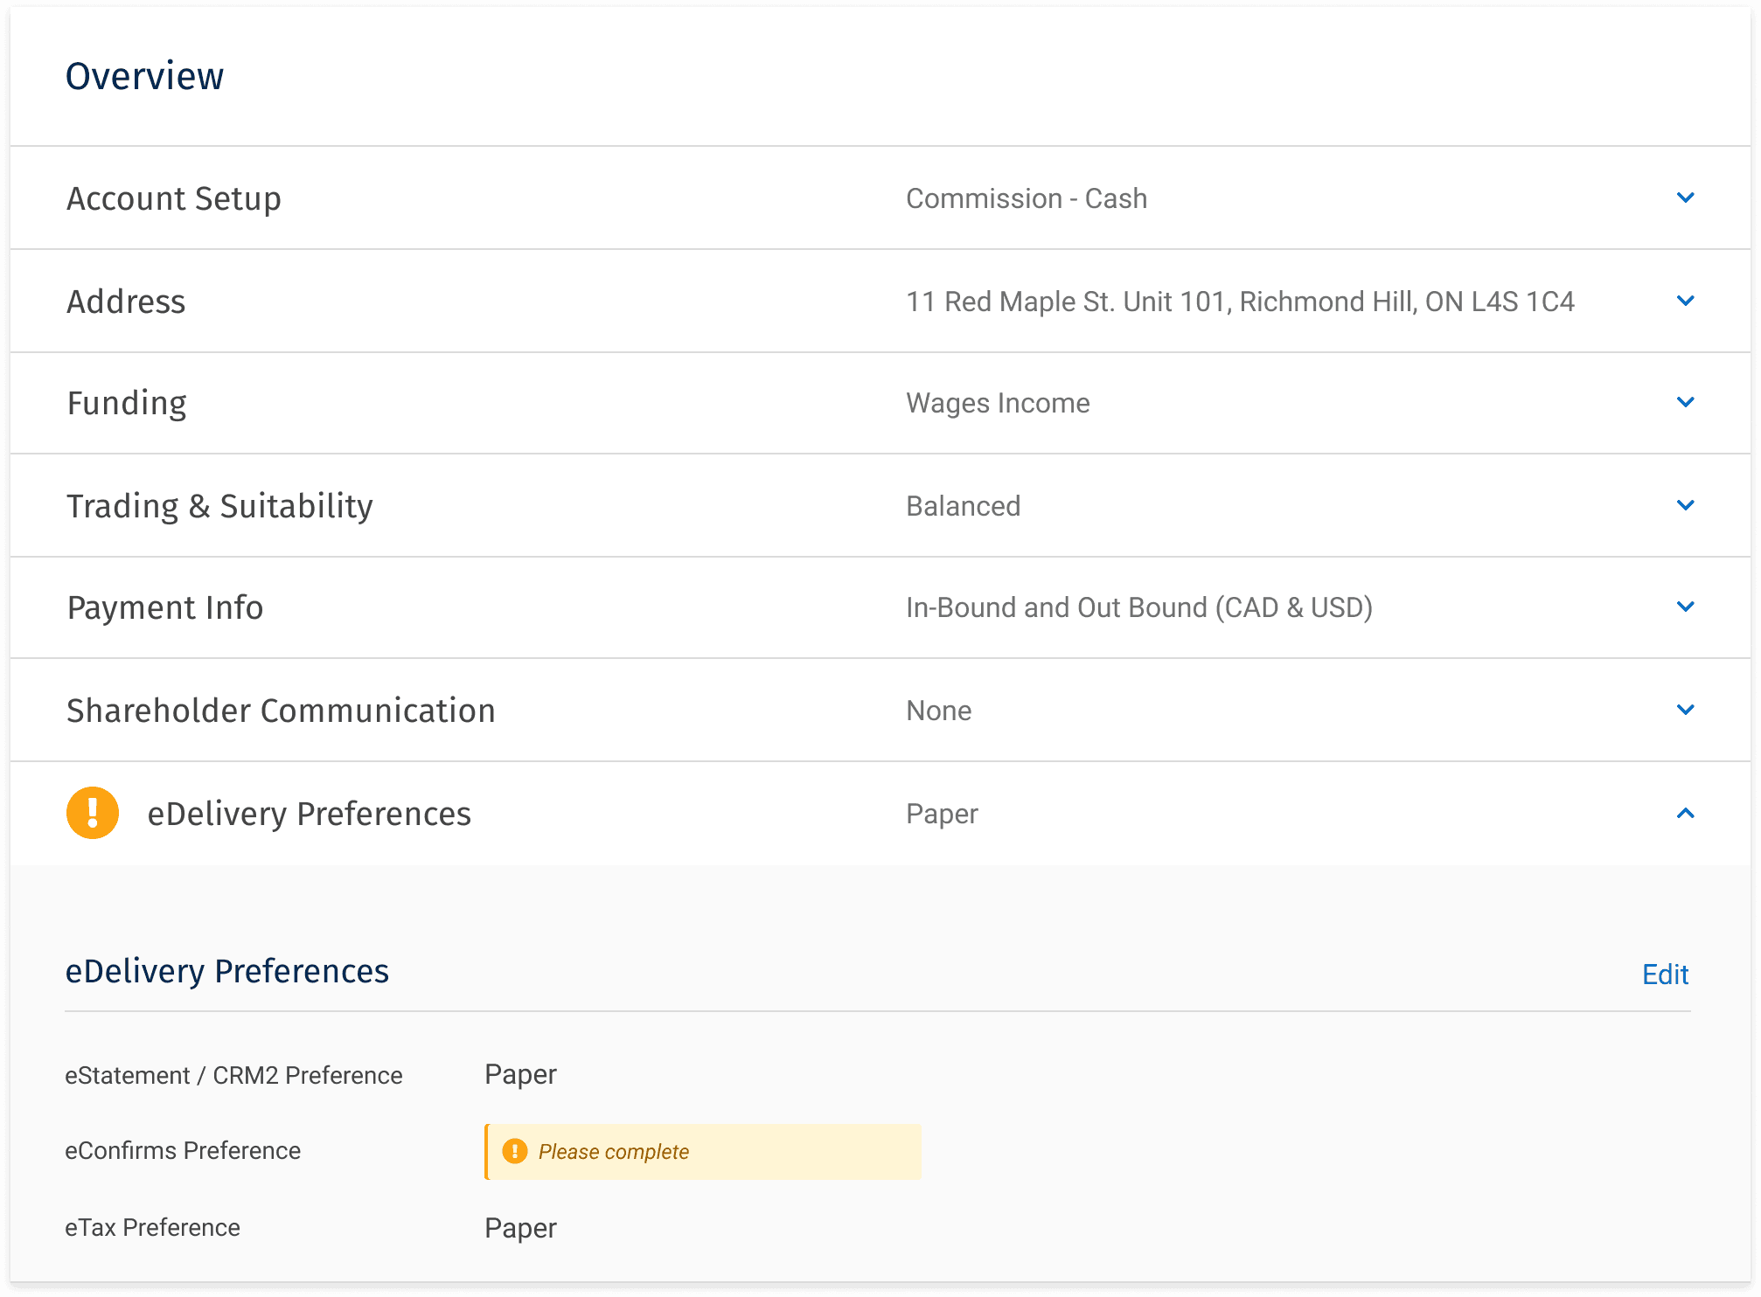Viewport: 1761px width, 1297px height.
Task: Expand the Funding section chevron
Action: pos(1685,403)
